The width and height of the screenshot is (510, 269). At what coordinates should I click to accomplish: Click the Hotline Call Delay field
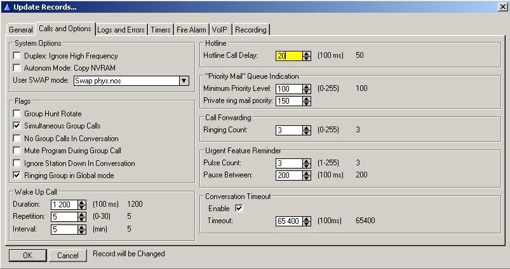point(288,56)
